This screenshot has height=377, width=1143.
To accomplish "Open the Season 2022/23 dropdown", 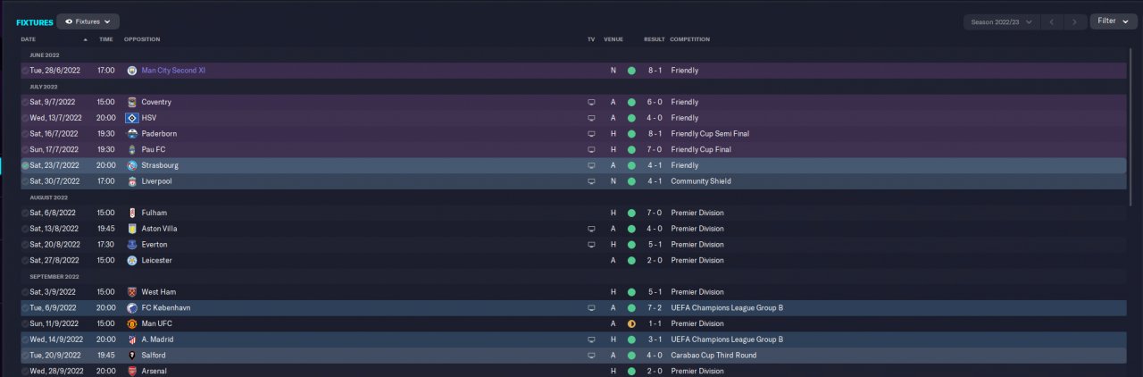I will click(1002, 21).
